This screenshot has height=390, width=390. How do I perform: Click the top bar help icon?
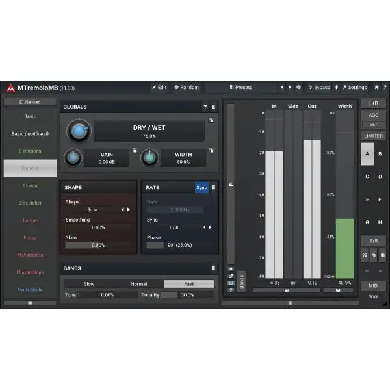383,87
